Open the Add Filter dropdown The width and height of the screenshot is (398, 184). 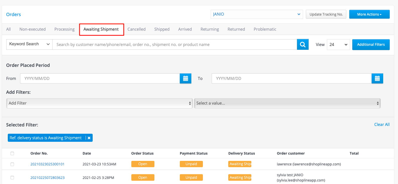coord(99,103)
